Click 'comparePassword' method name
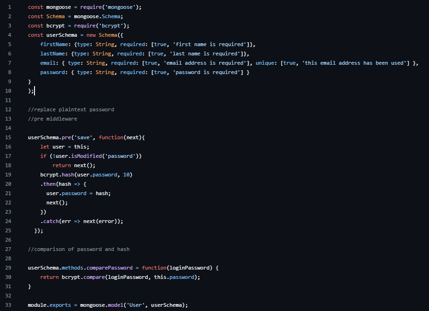Viewport: 429px width, 311px height. (x=110, y=268)
